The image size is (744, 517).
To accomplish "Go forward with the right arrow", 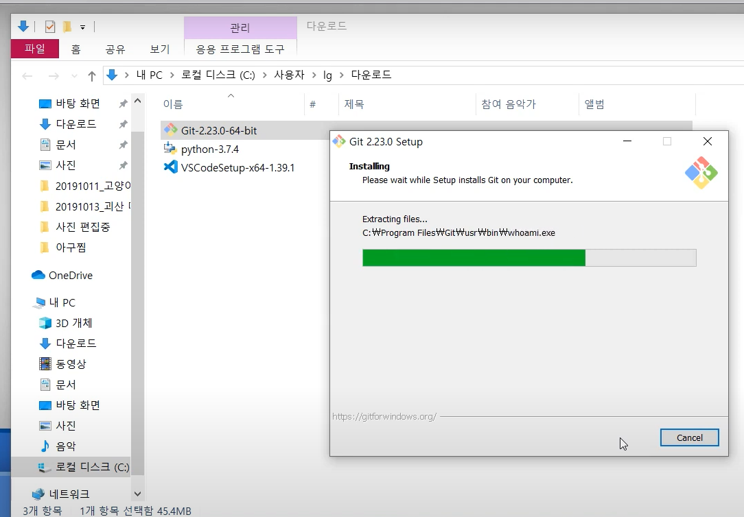I will 54,76.
